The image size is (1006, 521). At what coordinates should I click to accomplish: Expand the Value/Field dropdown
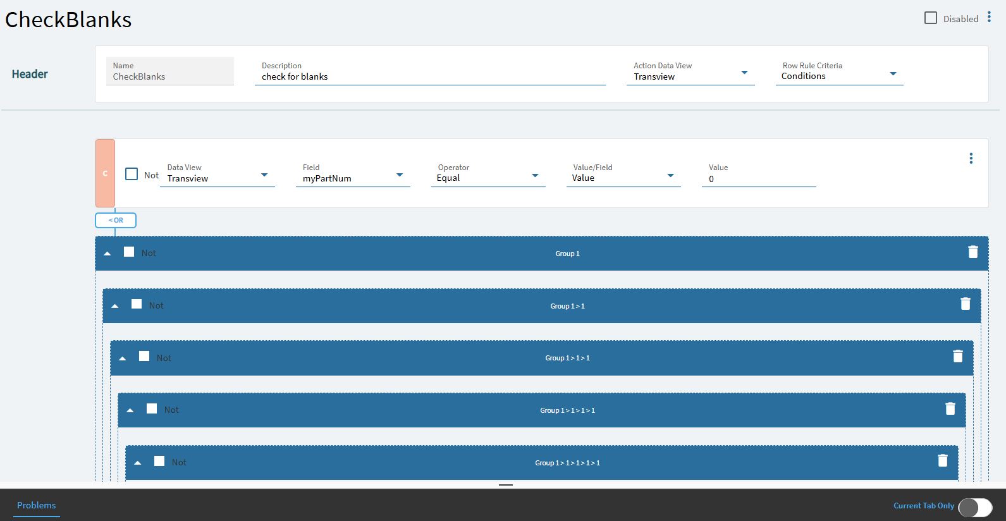[623, 174]
